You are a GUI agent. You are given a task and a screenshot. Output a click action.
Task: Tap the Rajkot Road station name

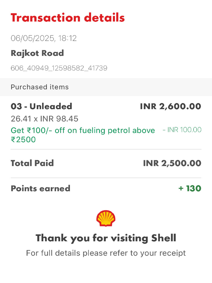(37, 53)
